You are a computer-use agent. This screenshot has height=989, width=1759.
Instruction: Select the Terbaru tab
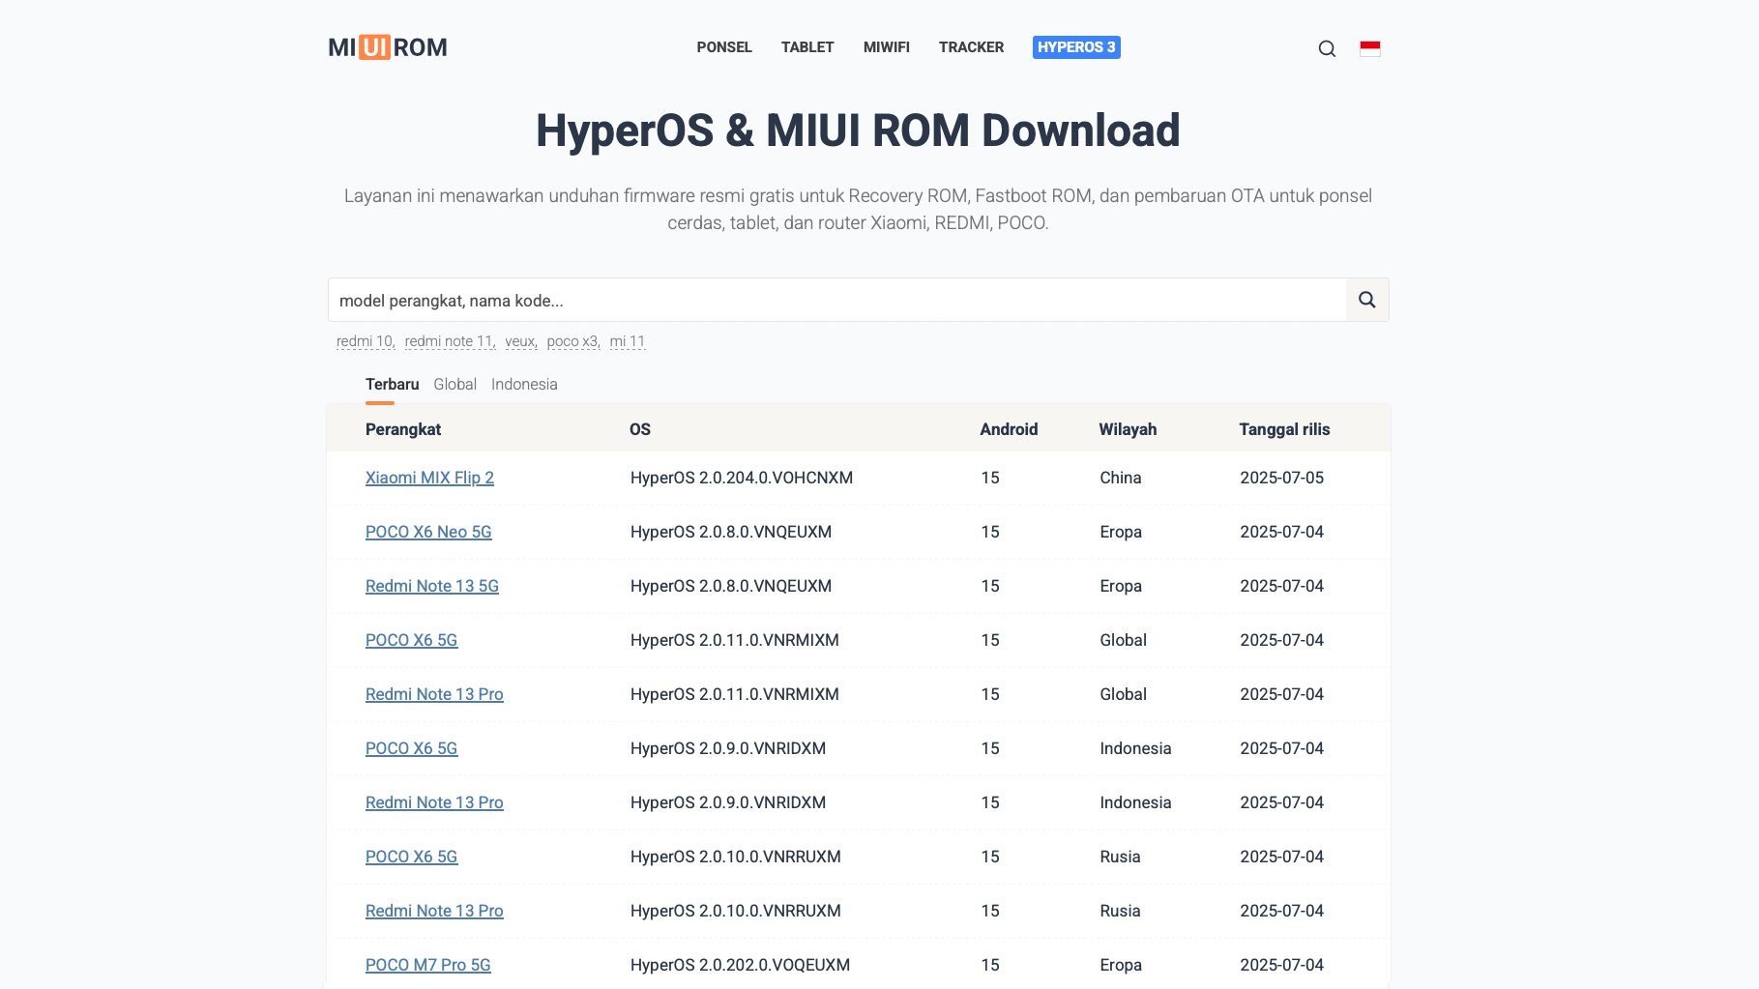click(392, 385)
